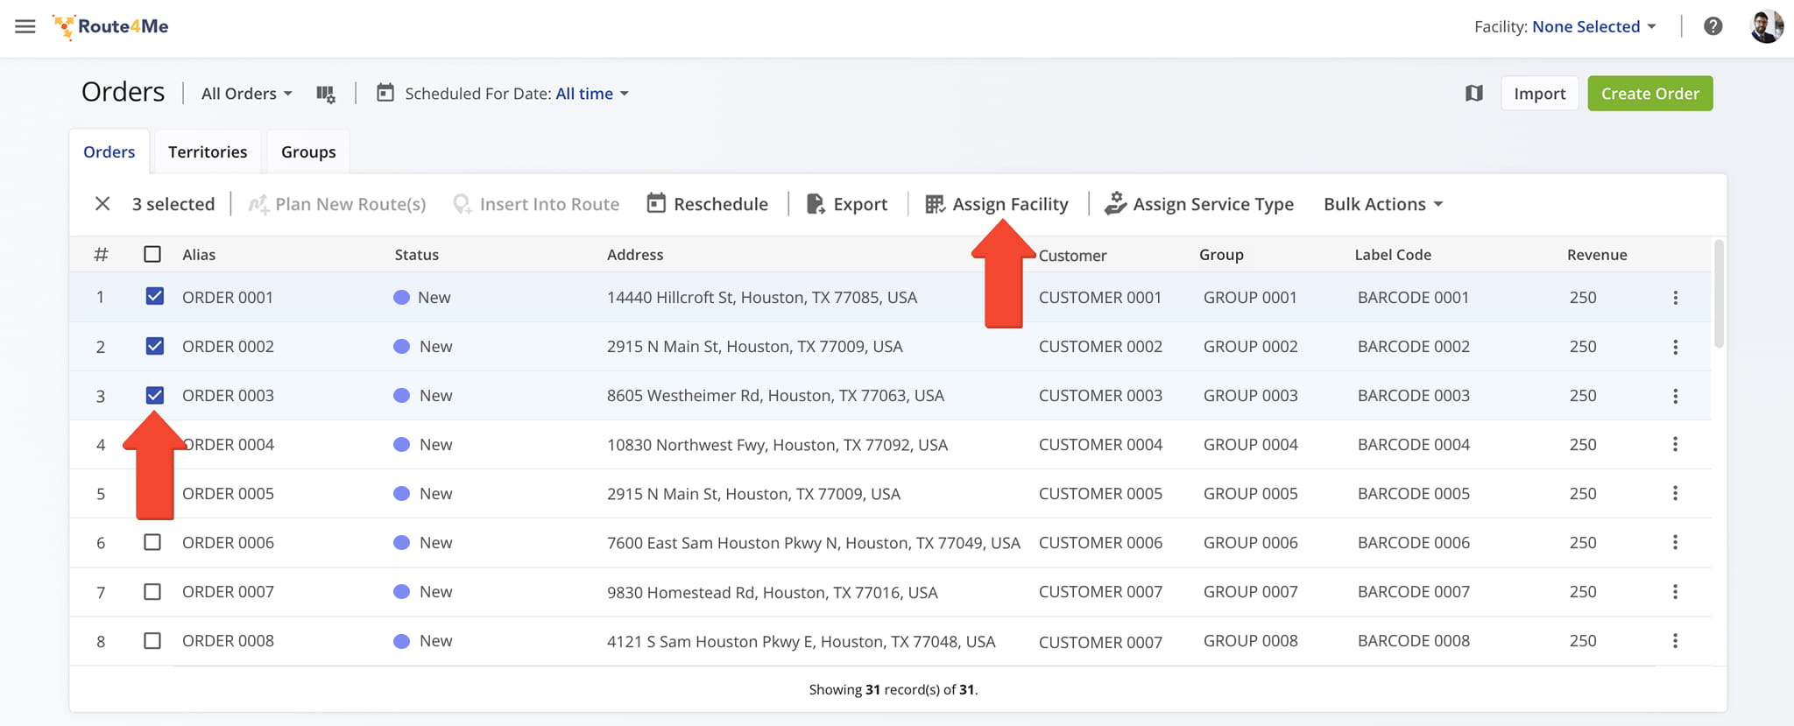The height and width of the screenshot is (726, 1794).
Task: Click the New status dot for ORDER 0001
Action: click(402, 298)
